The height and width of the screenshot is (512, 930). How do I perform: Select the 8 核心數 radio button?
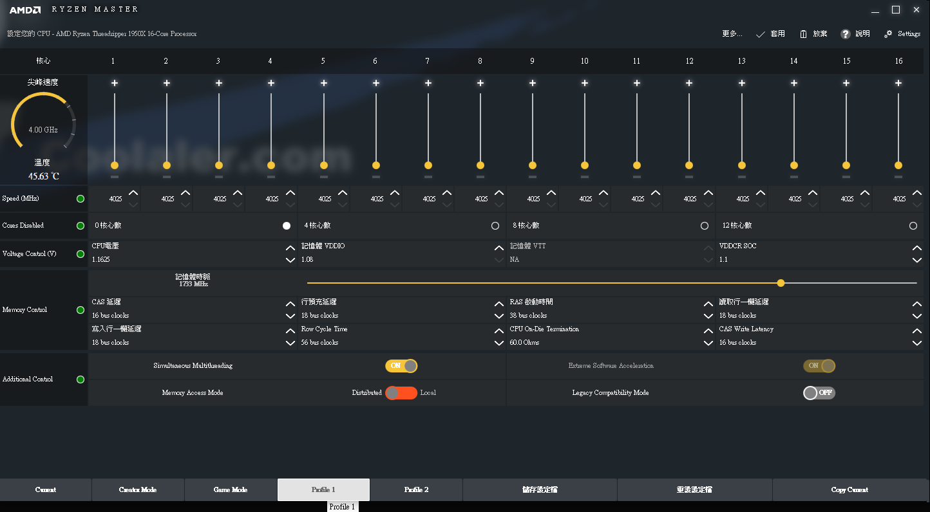(x=705, y=226)
